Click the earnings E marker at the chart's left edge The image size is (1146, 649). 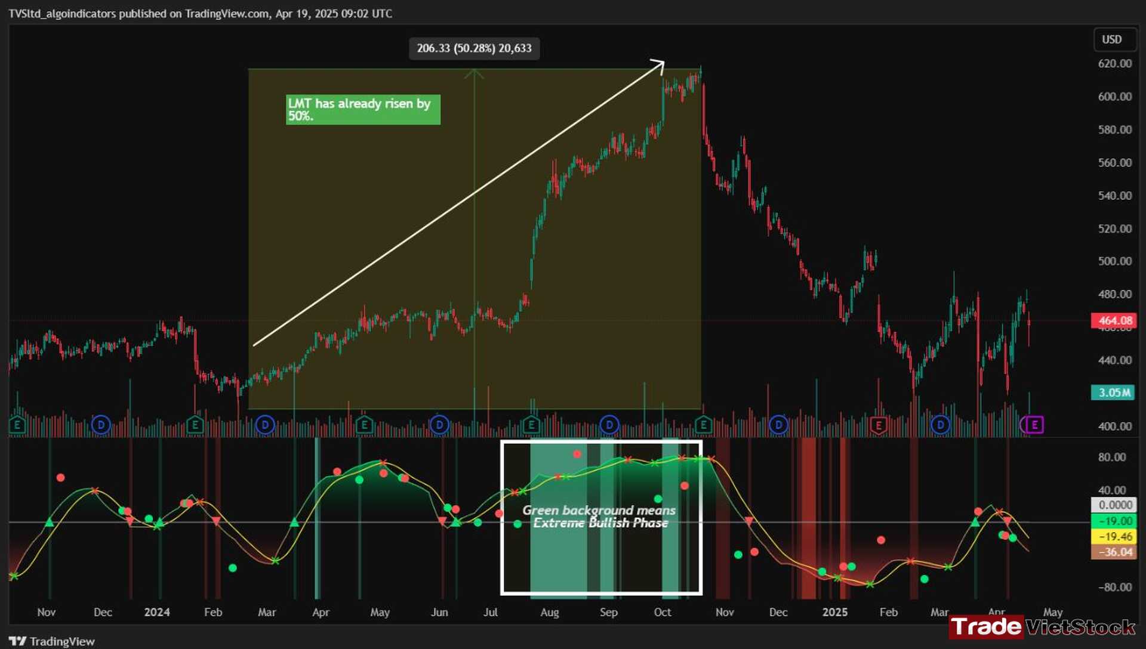point(17,425)
